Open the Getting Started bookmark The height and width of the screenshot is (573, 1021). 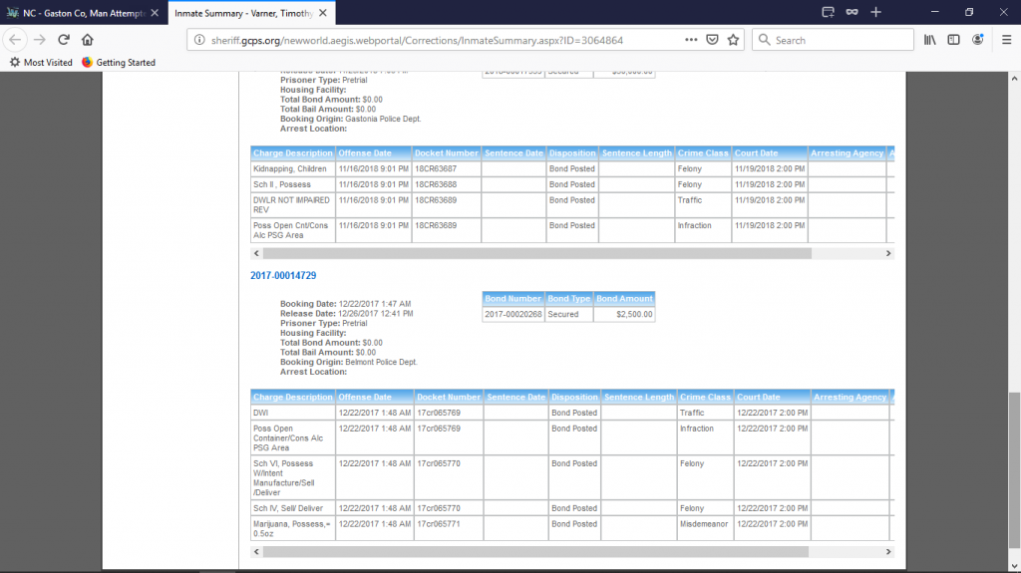119,62
